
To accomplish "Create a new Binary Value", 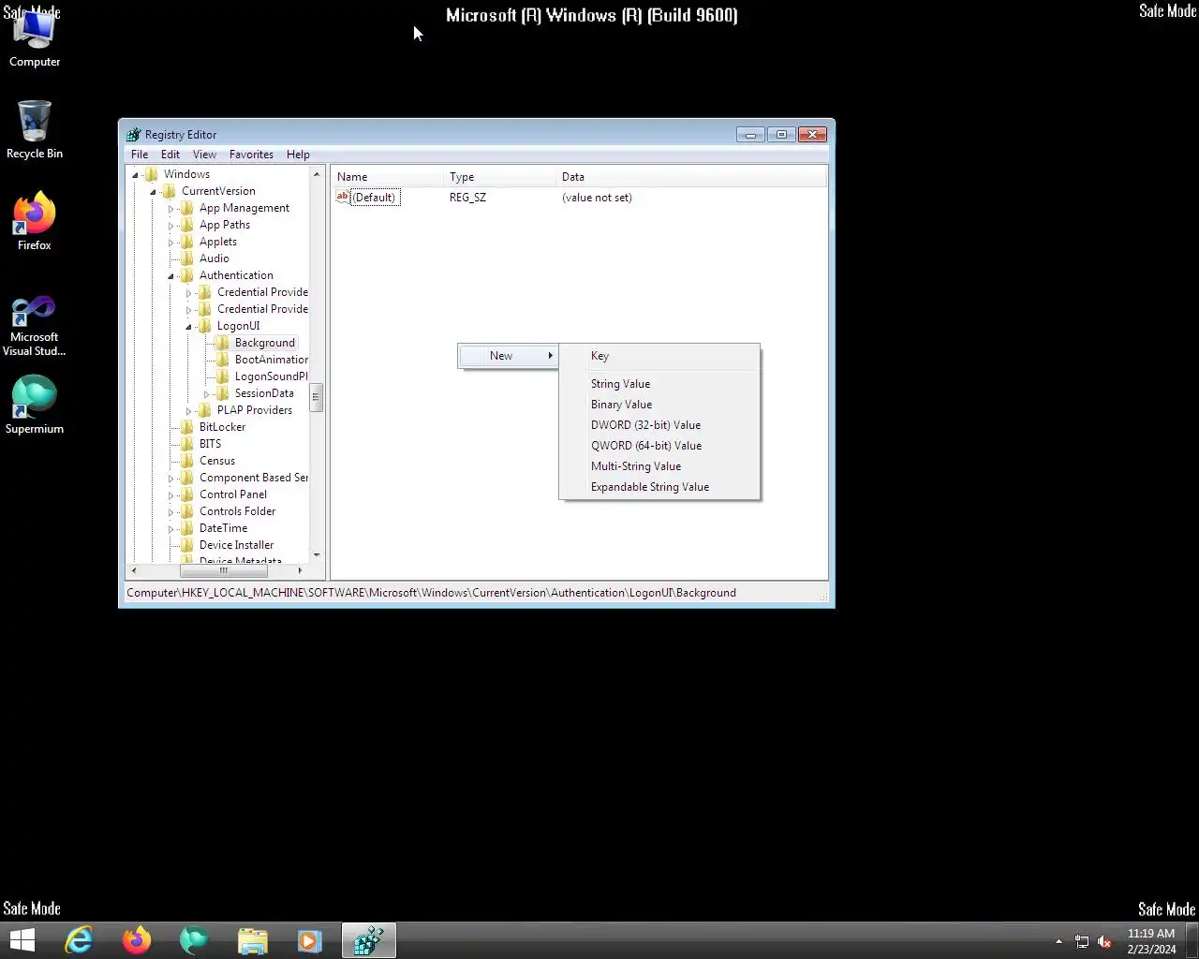I will coord(659,405).
